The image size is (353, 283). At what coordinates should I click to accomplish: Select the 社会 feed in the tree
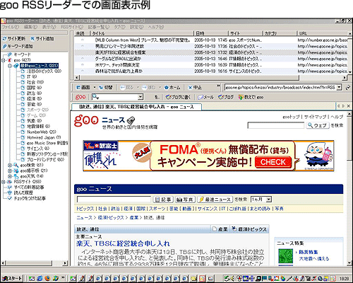(x=35, y=82)
